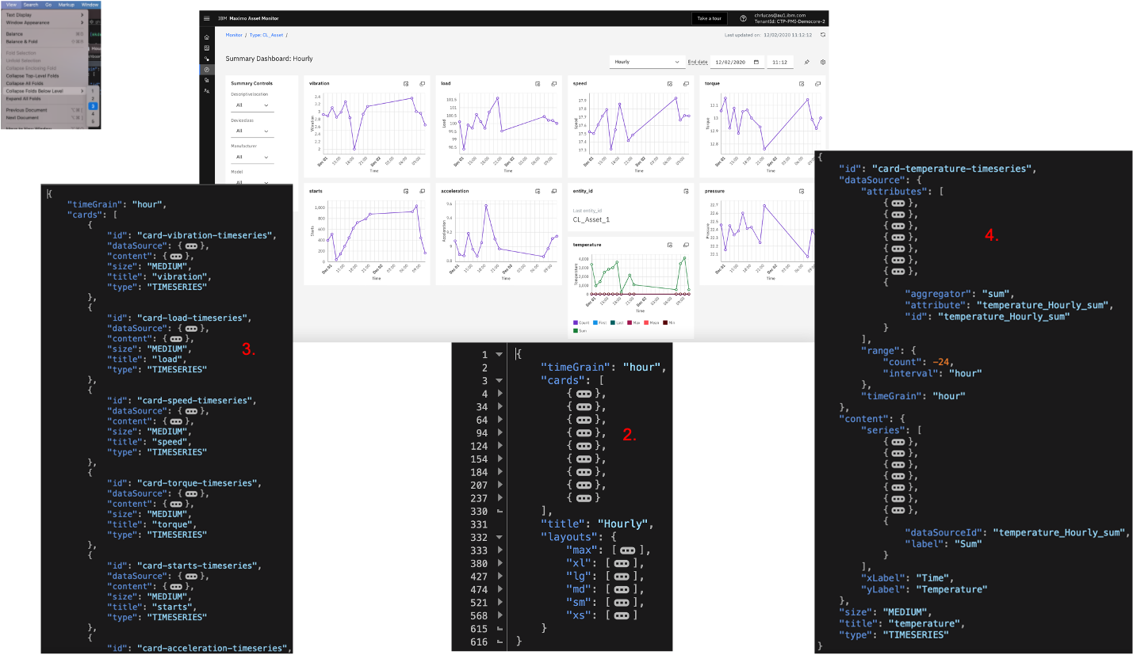This screenshot has width=1133, height=655.
Task: Click the Home icon in the left sidebar
Action: (207, 37)
